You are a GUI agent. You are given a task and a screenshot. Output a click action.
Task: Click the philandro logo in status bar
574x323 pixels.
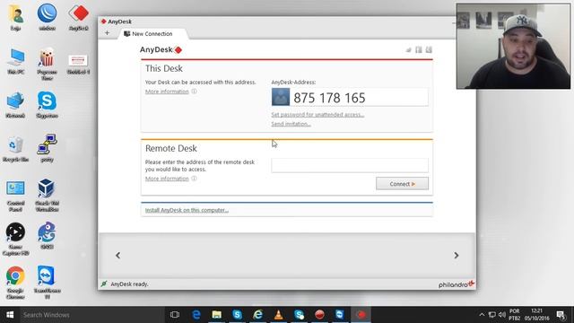457,284
